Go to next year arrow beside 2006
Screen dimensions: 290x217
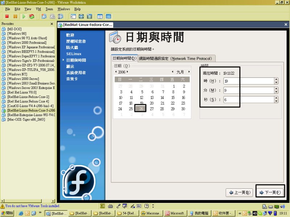[127, 72]
